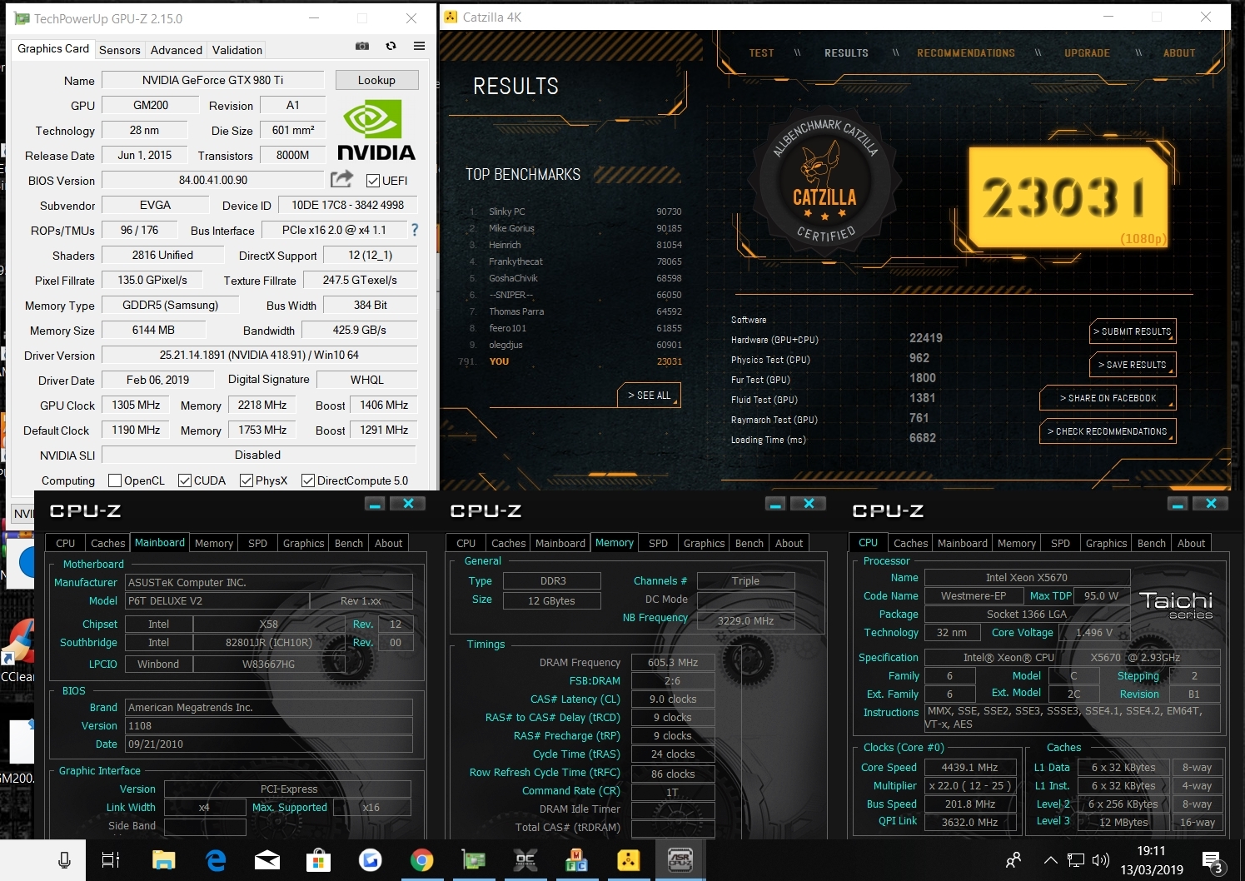Click the GPU-Z screenshot camera icon
Viewport: 1245px width, 881px height.
[362, 46]
